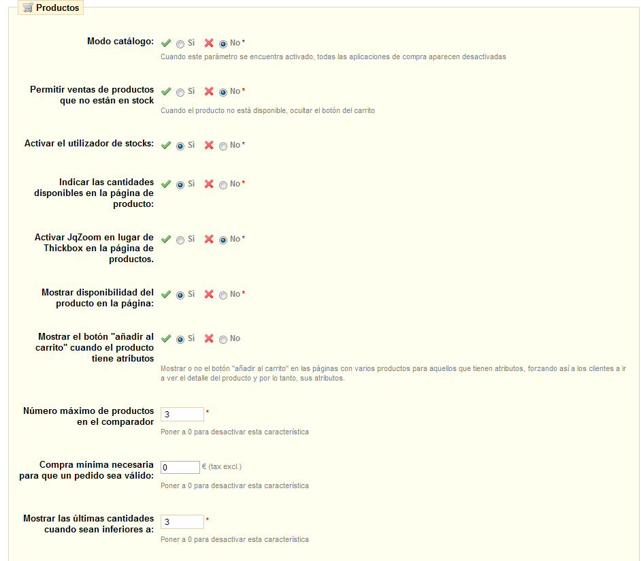The height and width of the screenshot is (561, 641).
Task: Click the shopping cart icon beside Productos
Action: [27, 7]
